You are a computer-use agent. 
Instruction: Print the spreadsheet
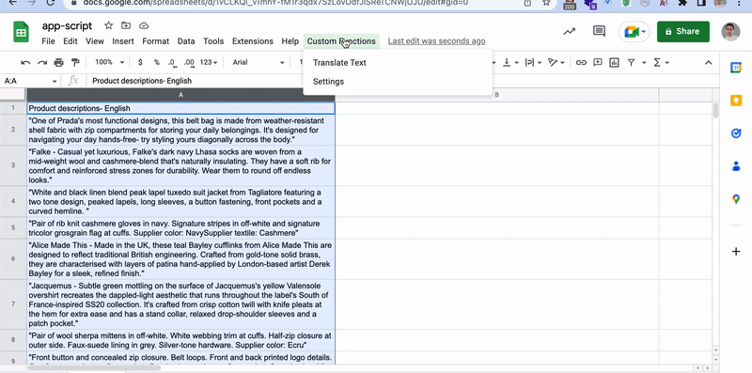58,62
